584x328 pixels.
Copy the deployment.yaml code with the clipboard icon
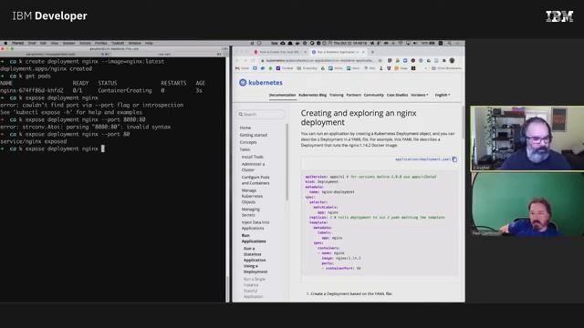pos(454,159)
